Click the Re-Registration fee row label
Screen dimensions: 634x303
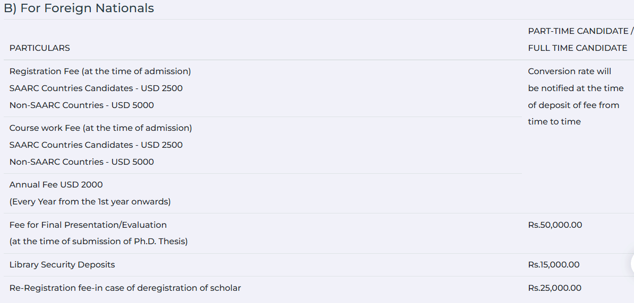(125, 288)
